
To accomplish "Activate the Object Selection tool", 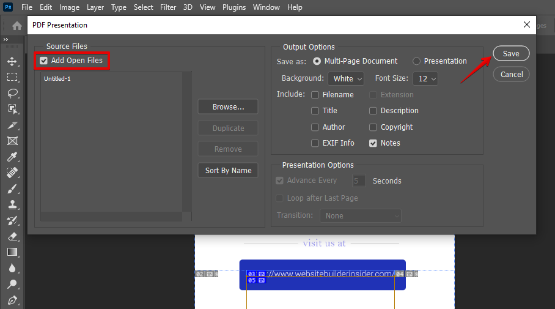I will click(x=12, y=109).
